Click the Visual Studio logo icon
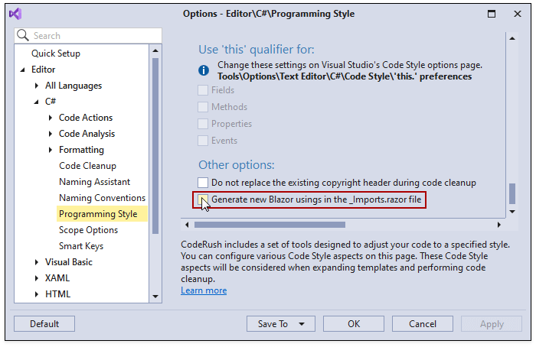This screenshot has height=347, width=536. (15, 14)
